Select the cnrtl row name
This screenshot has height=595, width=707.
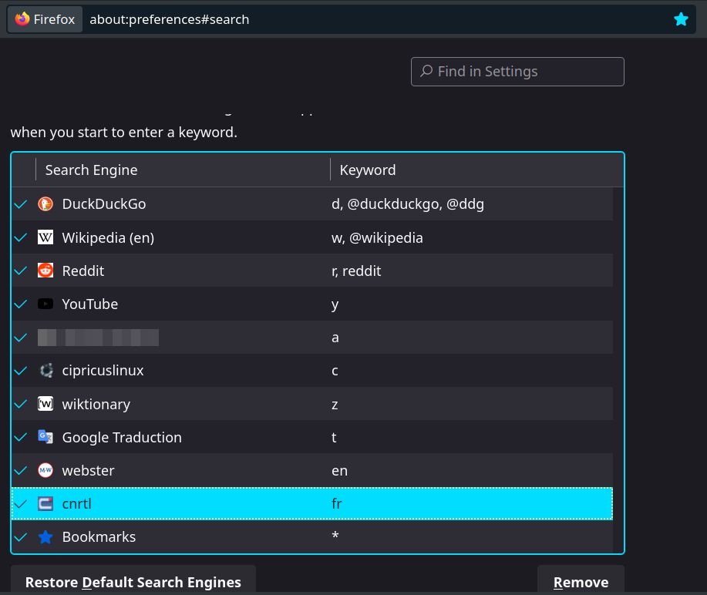point(76,503)
